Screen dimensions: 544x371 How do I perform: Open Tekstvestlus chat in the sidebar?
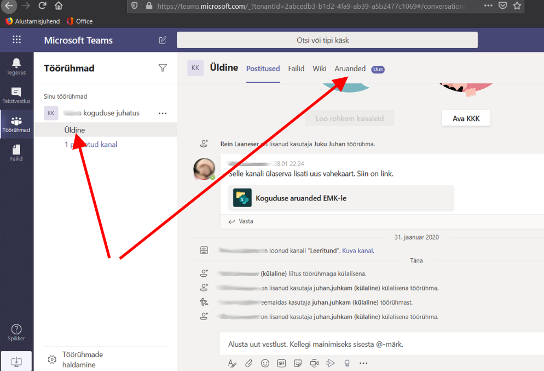tap(16, 95)
